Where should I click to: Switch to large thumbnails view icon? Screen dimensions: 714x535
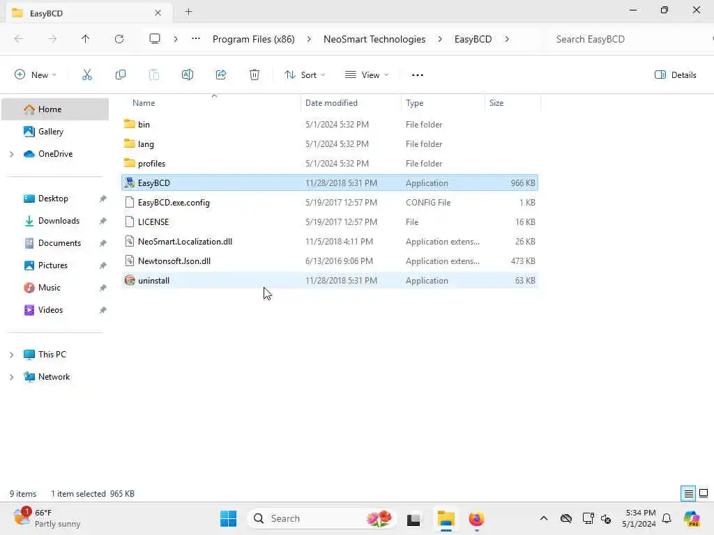704,494
